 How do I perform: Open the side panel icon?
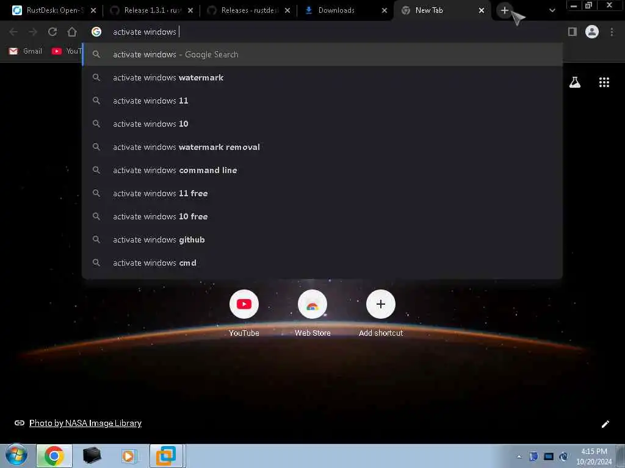click(573, 32)
